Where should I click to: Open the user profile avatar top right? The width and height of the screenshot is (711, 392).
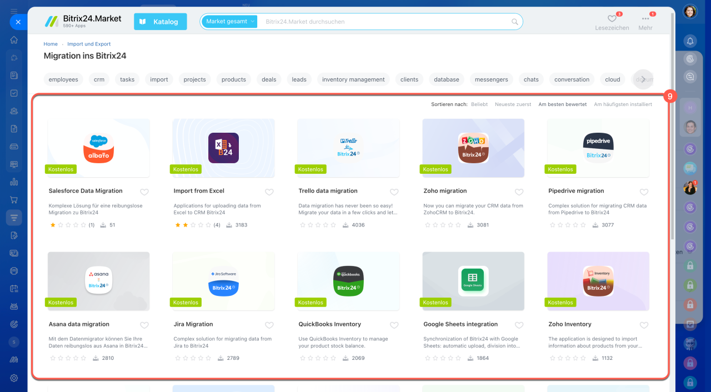point(690,11)
